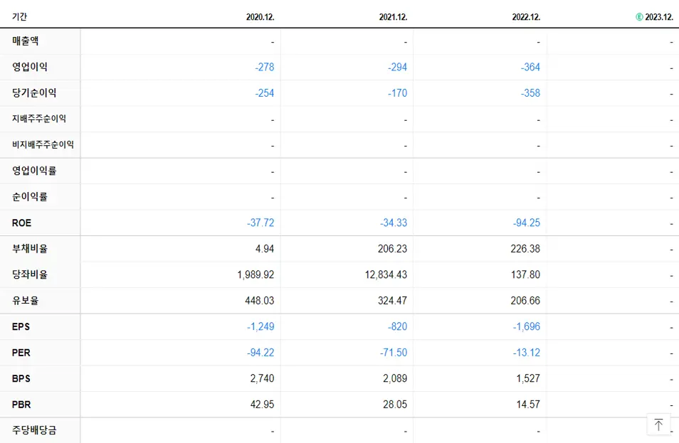Click PBR value 28.05
This screenshot has height=443, width=679.
(395, 405)
